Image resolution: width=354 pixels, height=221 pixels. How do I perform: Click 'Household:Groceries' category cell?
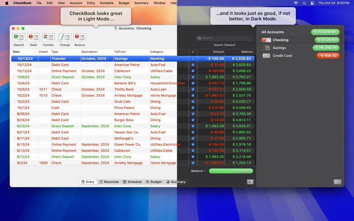coord(168,83)
